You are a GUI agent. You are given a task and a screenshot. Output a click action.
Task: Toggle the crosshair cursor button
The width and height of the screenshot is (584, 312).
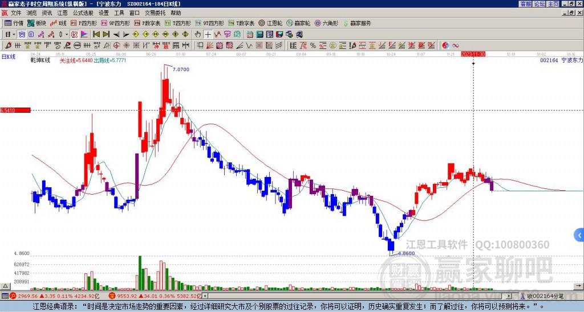point(208,34)
